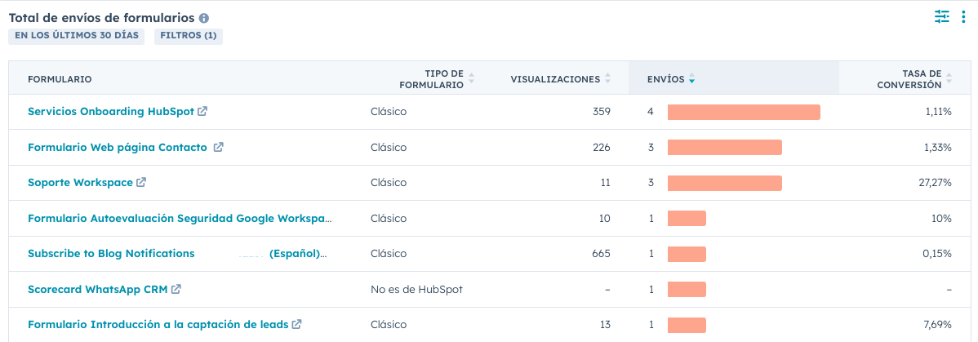Click the info icon beside the report title
This screenshot has height=342, width=978.
click(x=204, y=18)
